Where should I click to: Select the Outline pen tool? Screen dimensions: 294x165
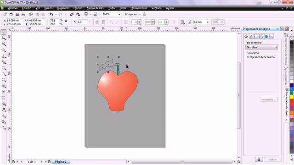(x=3, y=116)
